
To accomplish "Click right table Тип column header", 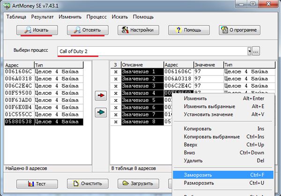I will point(250,65).
